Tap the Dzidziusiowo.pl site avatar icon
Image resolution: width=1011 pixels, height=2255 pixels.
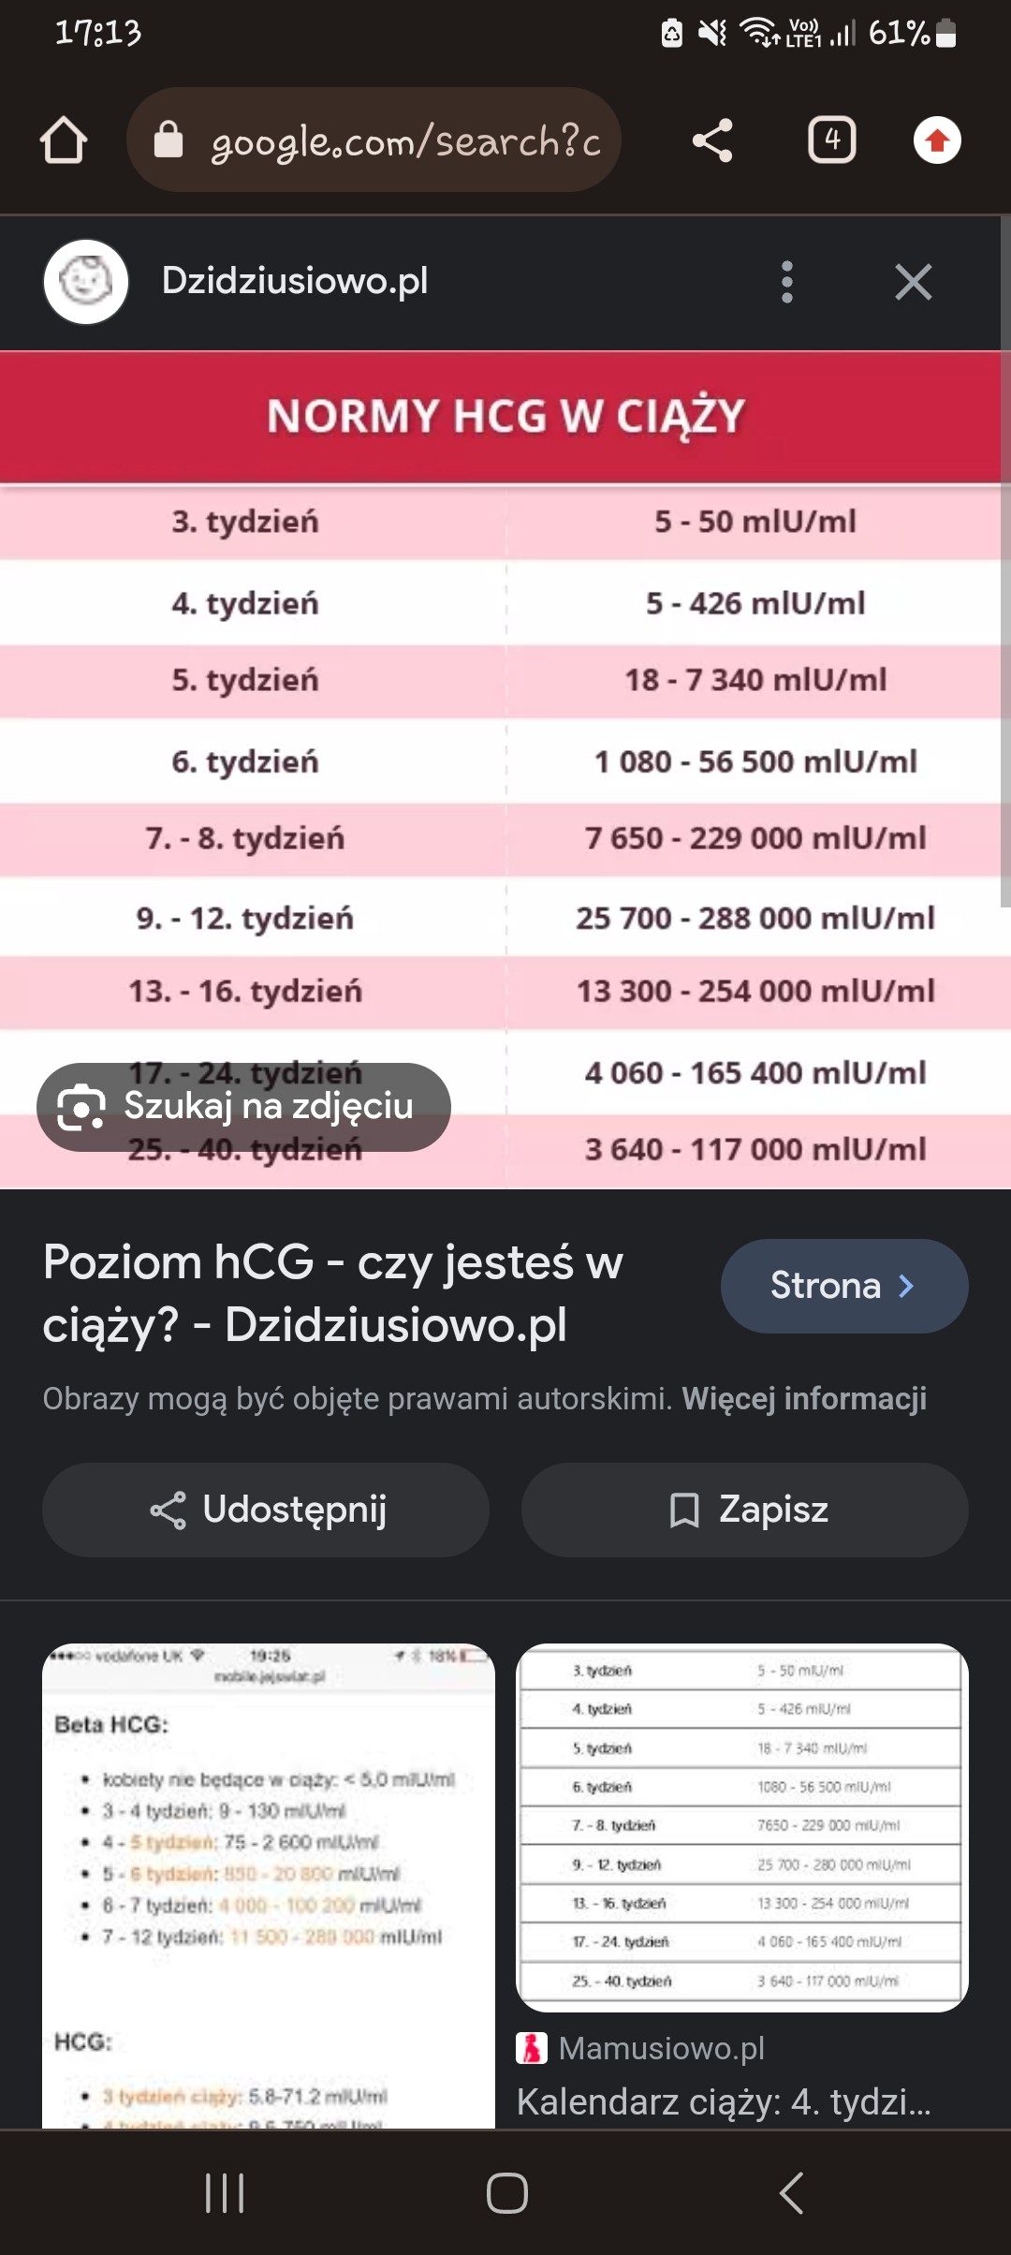(x=86, y=282)
